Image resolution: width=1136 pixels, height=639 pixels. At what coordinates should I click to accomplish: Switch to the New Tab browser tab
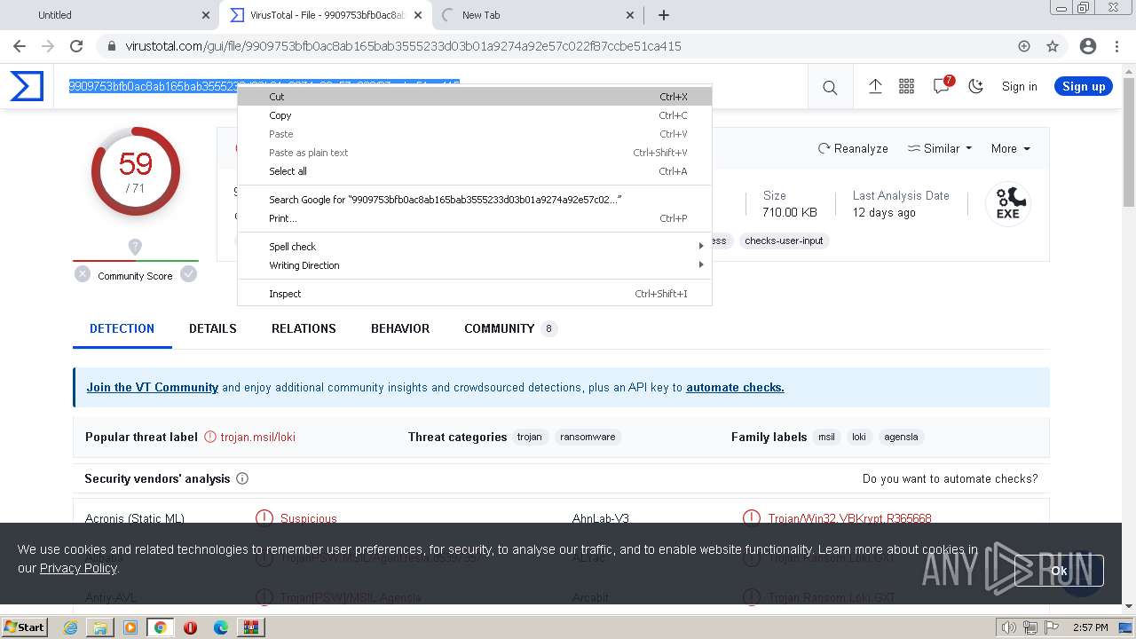click(536, 15)
